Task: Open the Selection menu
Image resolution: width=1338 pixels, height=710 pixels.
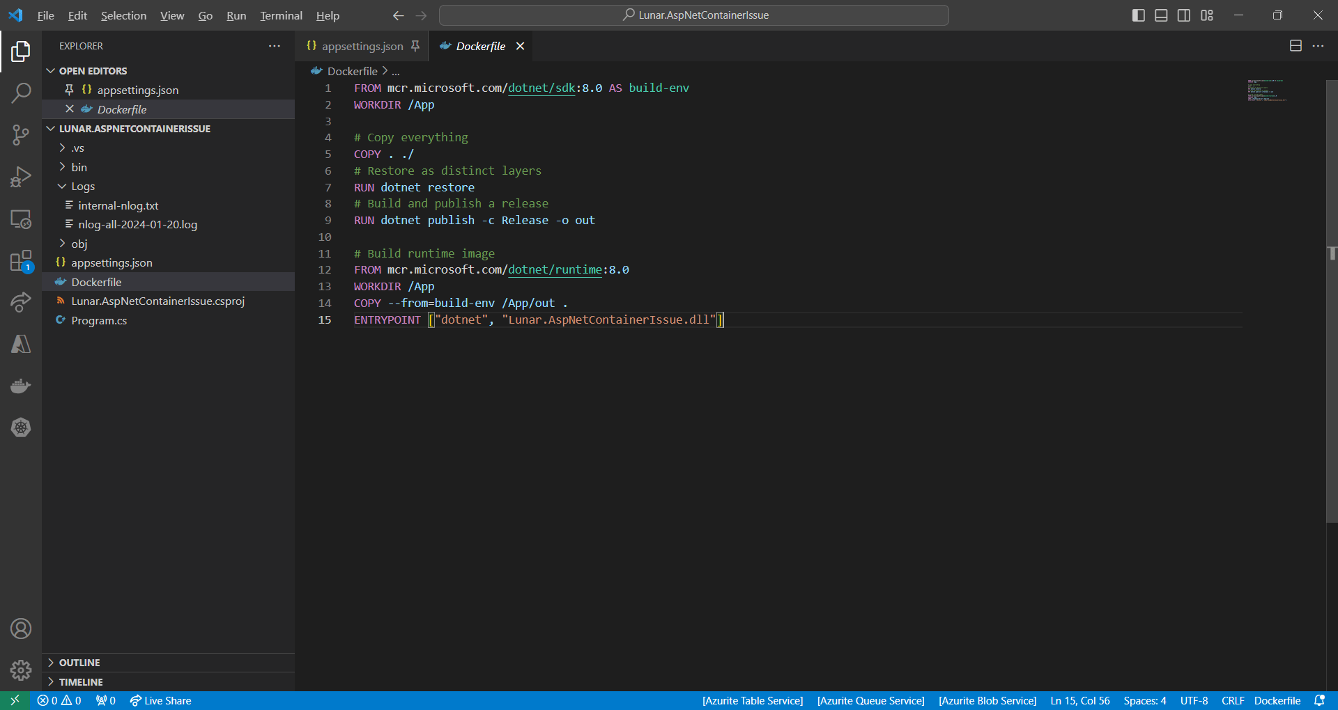Action: (123, 15)
